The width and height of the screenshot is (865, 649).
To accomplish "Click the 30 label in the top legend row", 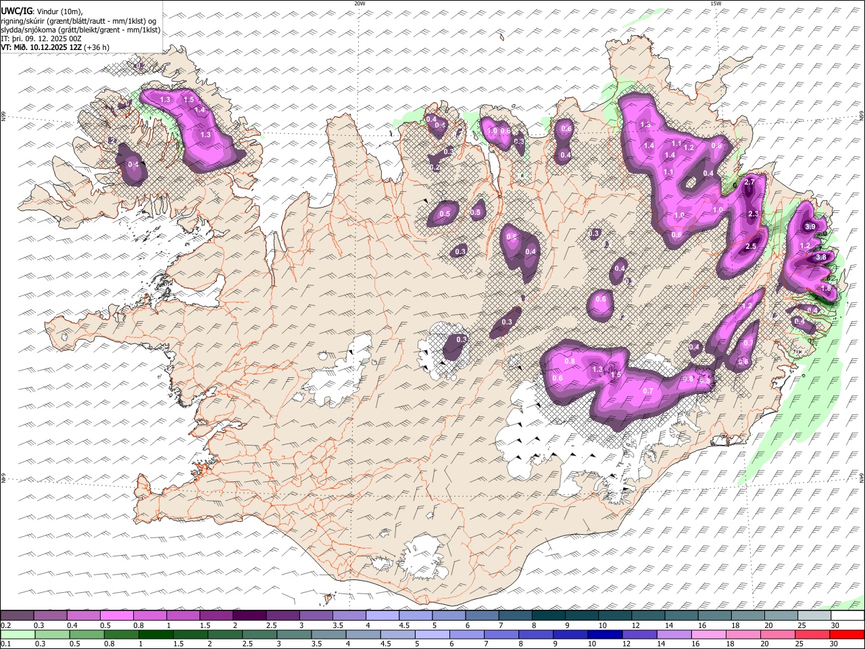I will click(835, 625).
